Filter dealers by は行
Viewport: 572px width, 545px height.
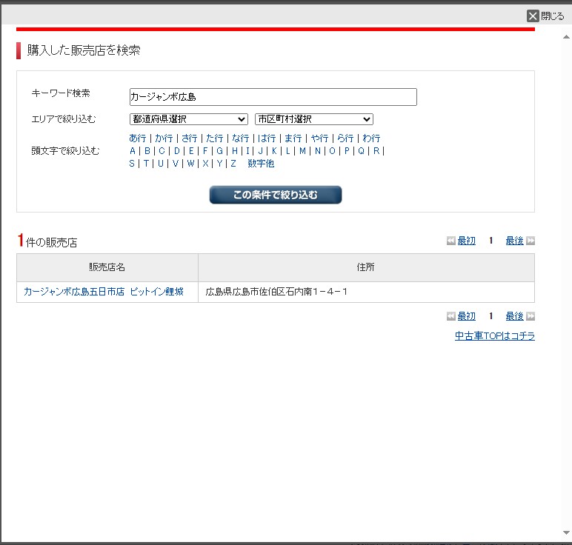pyautogui.click(x=267, y=138)
